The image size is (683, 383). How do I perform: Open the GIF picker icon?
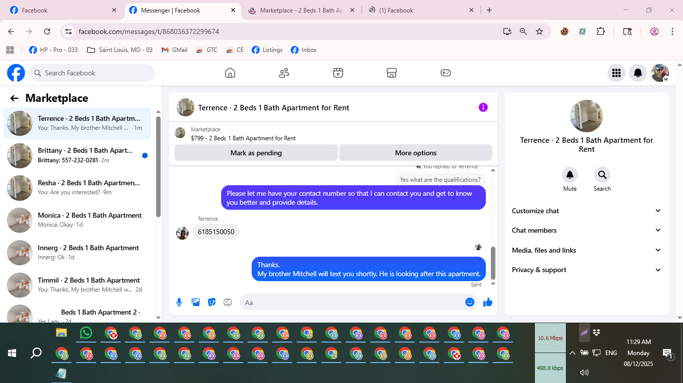[x=228, y=302]
